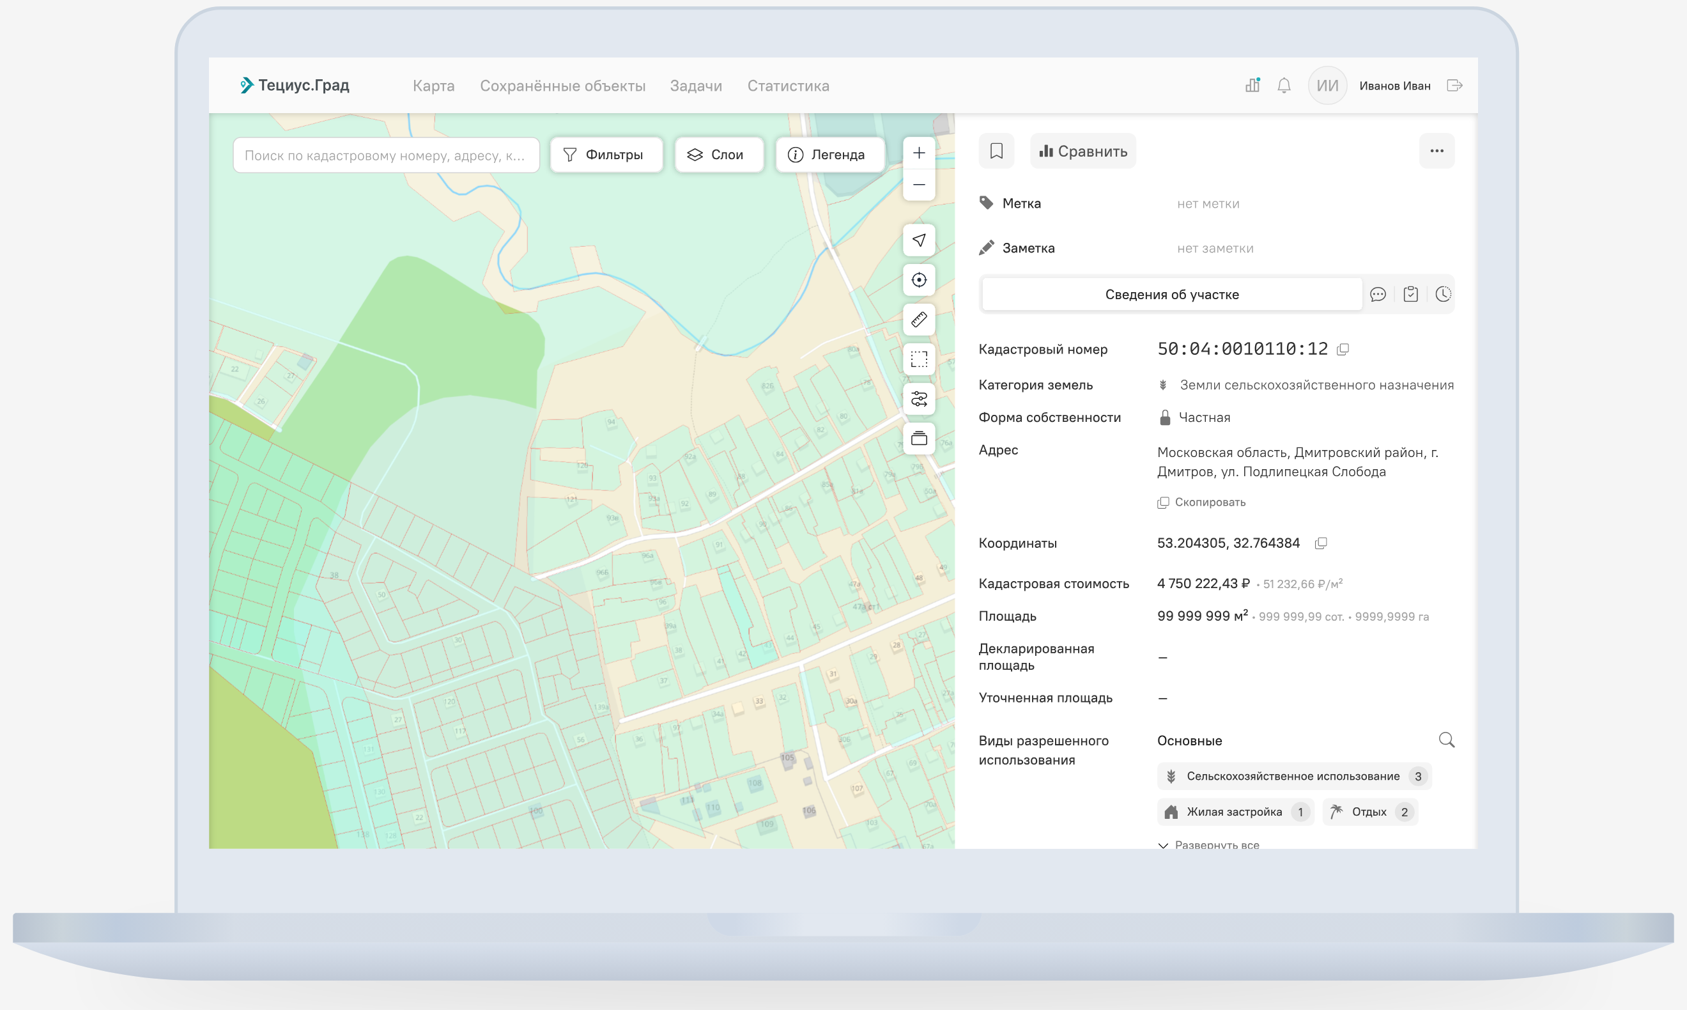Open Сохранённые объекты menu item

[562, 86]
